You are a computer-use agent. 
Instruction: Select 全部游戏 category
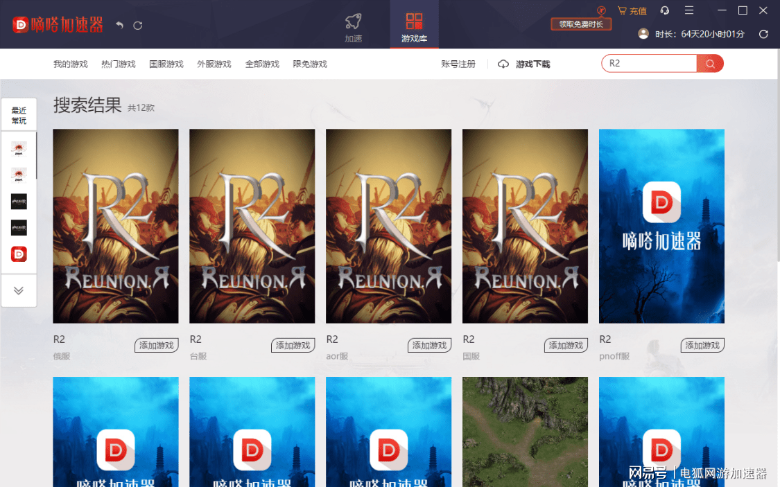click(x=262, y=64)
